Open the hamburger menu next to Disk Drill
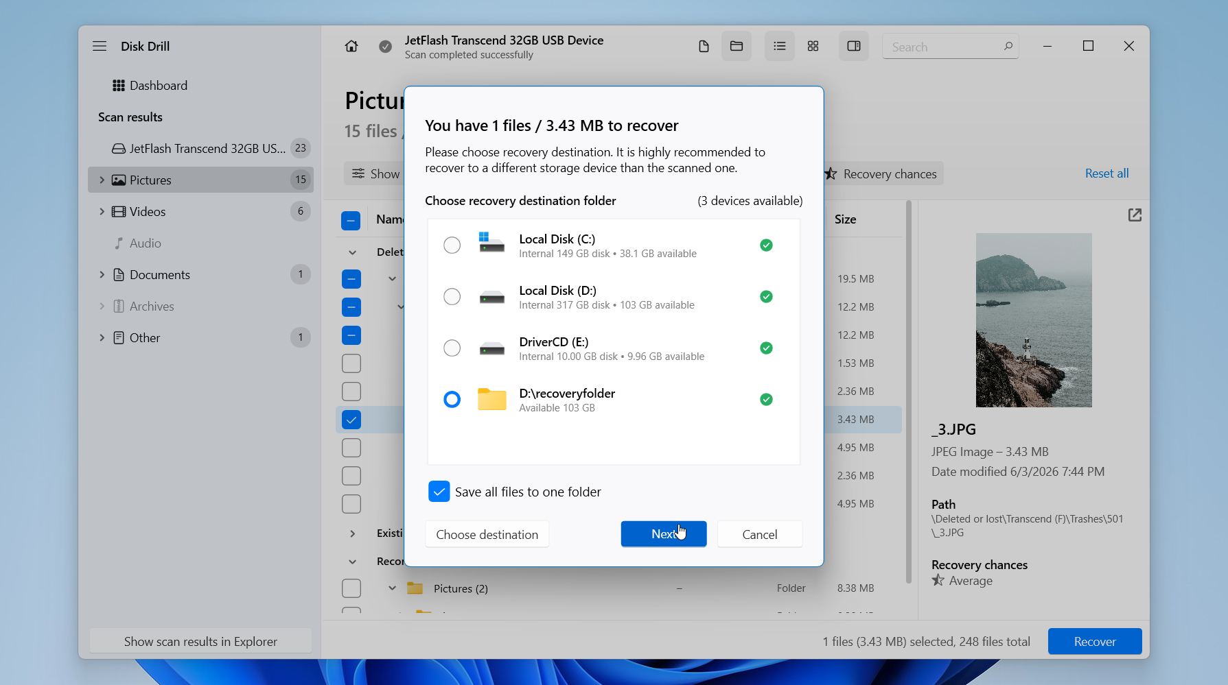Viewport: 1228px width, 685px height. [100, 46]
